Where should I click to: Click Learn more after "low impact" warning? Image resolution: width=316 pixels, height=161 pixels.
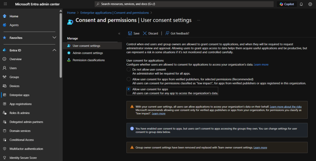click(159, 113)
